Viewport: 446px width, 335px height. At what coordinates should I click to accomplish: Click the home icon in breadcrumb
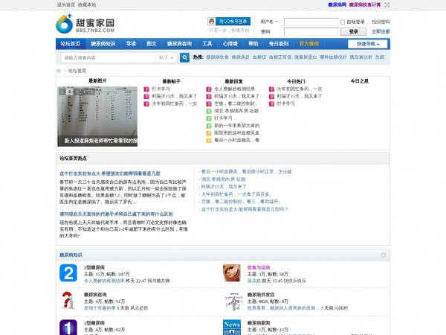tap(59, 71)
